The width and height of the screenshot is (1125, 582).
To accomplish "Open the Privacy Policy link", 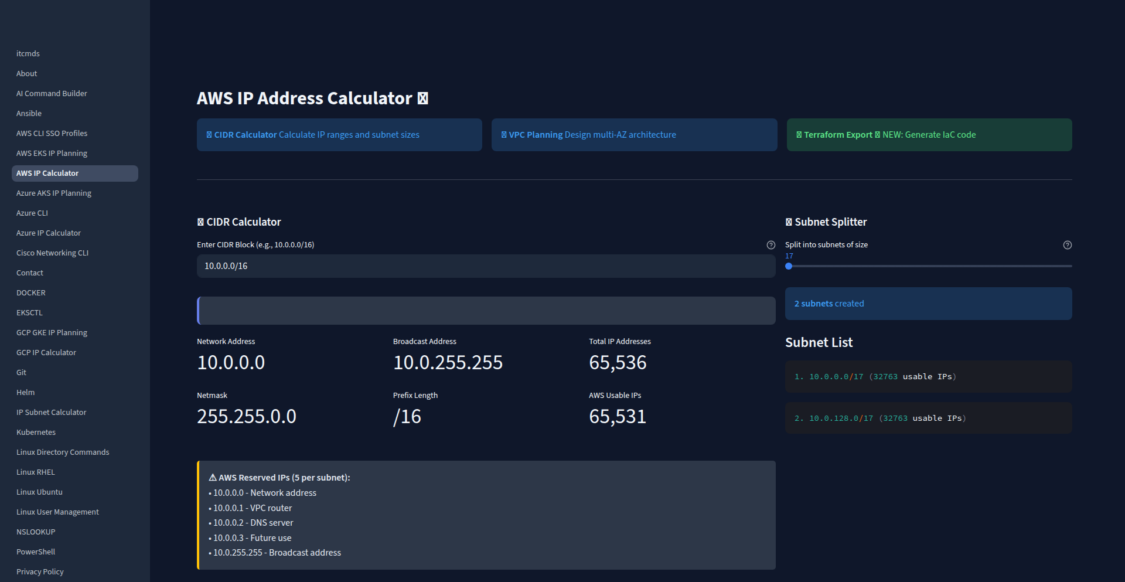I will click(40, 572).
